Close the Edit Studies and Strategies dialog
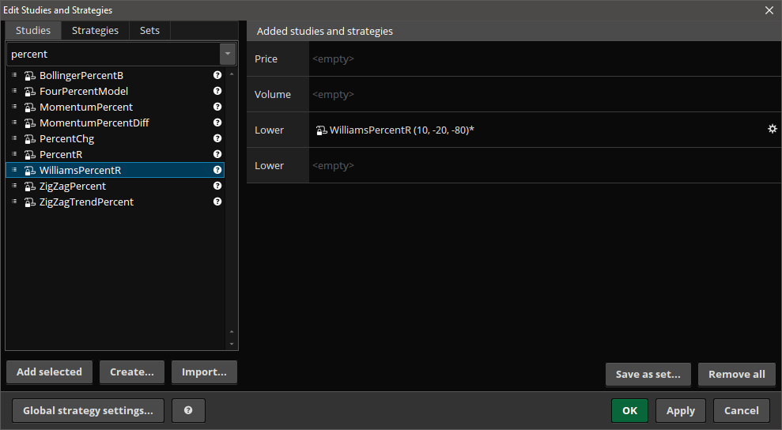782x430 pixels. 769,10
